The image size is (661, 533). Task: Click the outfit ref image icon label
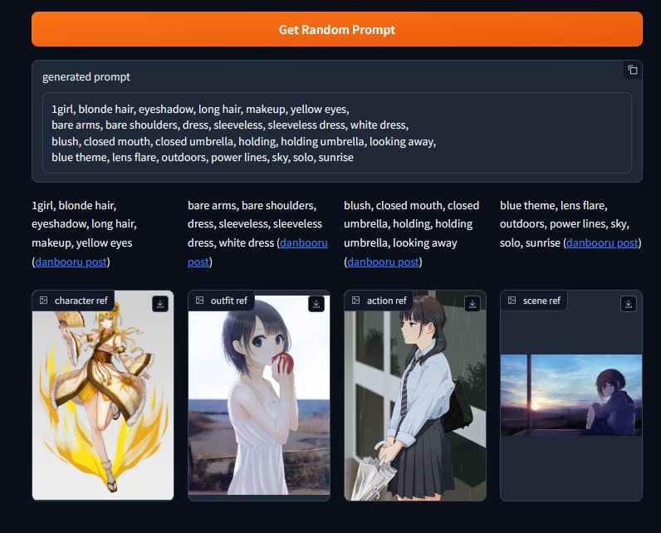pyautogui.click(x=222, y=301)
